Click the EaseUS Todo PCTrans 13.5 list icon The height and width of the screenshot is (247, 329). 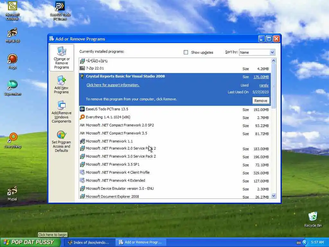click(82, 109)
